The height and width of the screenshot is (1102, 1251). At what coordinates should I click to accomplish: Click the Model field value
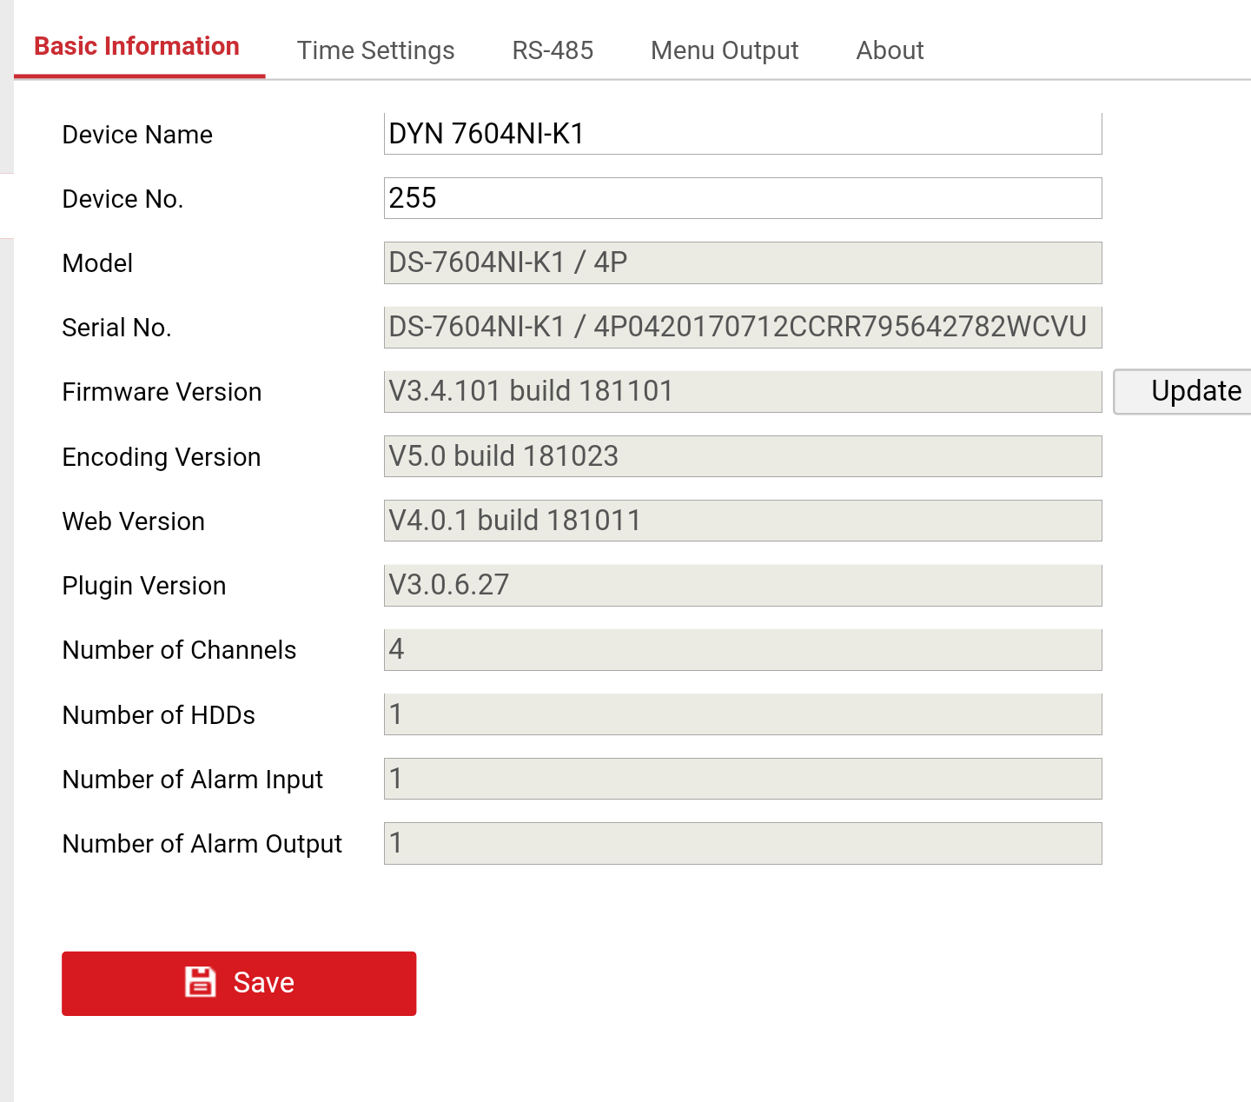pos(742,262)
